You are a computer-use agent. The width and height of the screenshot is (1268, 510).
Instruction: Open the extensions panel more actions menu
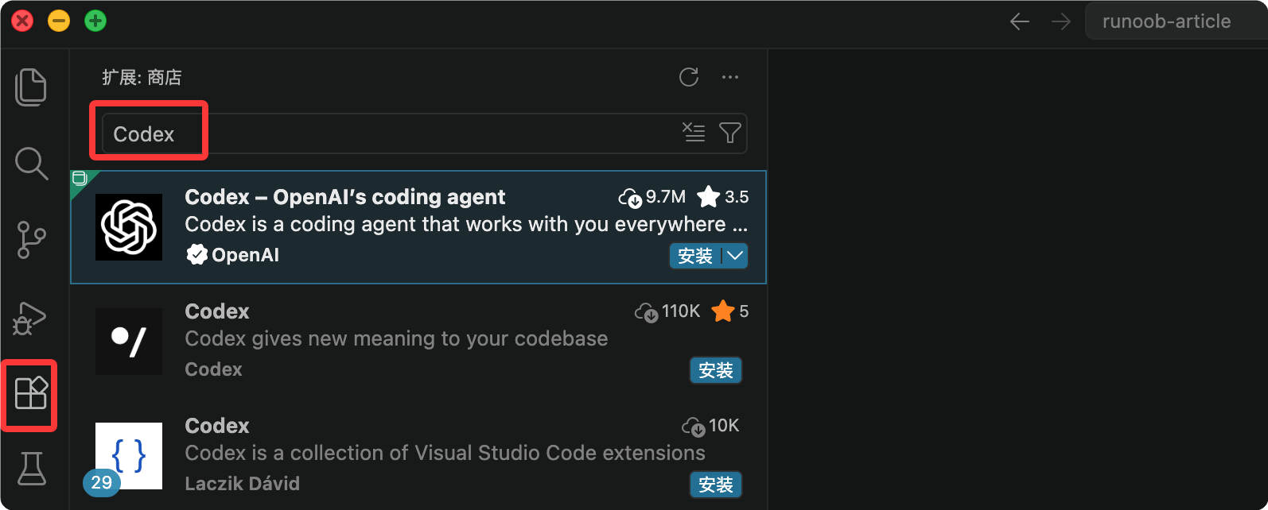point(730,77)
